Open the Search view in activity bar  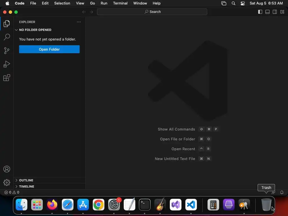[x=7, y=37]
